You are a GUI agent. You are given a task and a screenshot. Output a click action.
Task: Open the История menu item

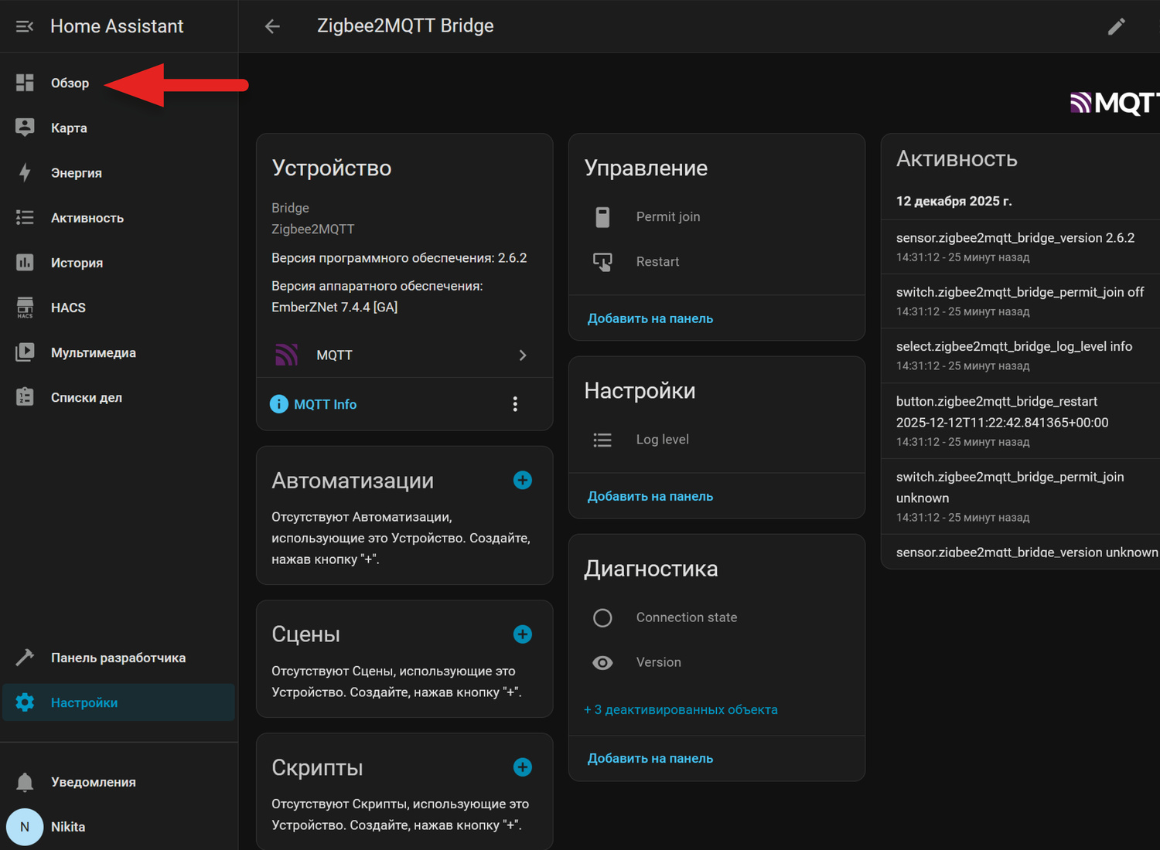(119, 262)
